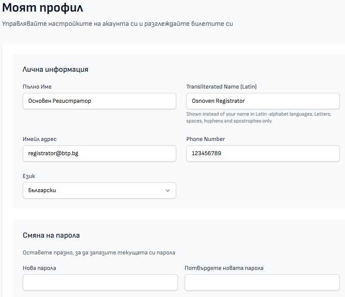Click the Нова парола field

click(100, 282)
